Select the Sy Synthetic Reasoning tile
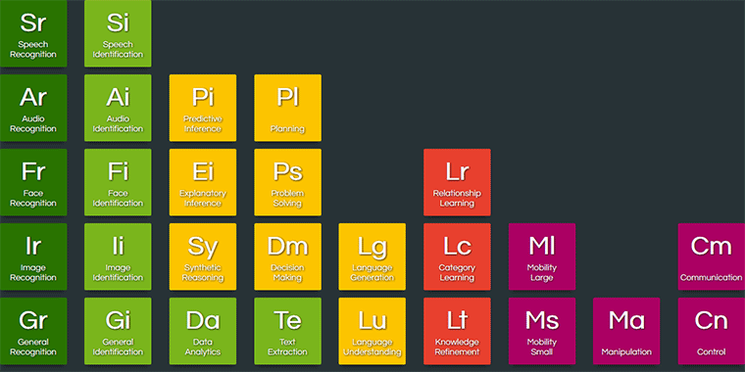Screen dimensions: 745x372 [x=203, y=256]
